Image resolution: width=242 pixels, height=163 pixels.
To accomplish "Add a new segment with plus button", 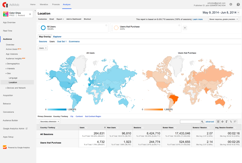I will pyautogui.click(x=185, y=28).
